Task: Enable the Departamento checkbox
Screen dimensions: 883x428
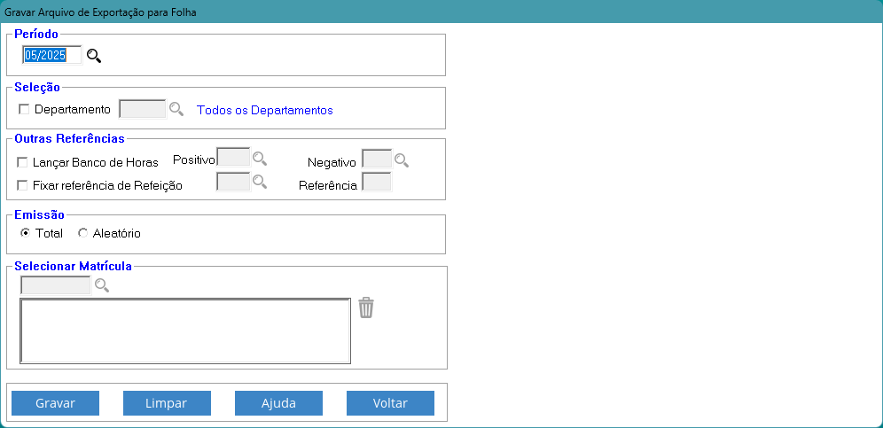Action: point(24,110)
